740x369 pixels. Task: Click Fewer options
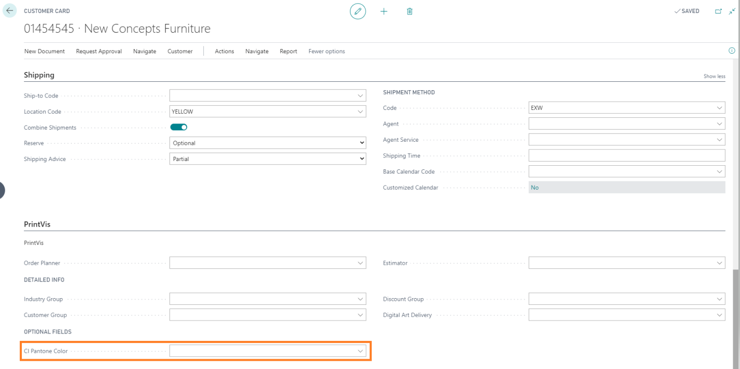point(326,51)
